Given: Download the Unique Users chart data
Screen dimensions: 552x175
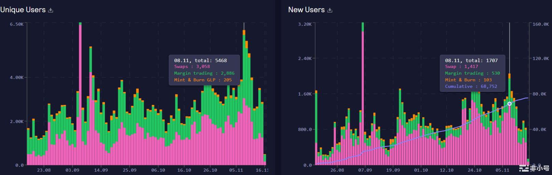Looking at the screenshot, I should [51, 10].
